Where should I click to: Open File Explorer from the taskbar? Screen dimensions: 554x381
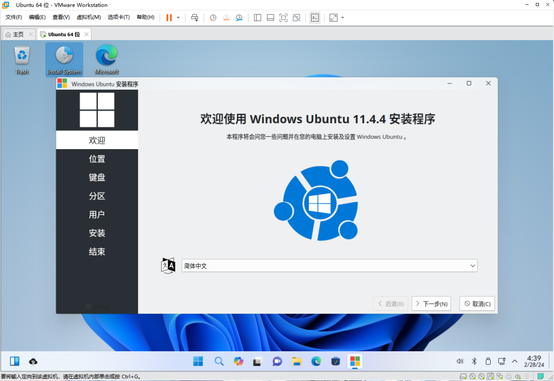pyautogui.click(x=296, y=361)
